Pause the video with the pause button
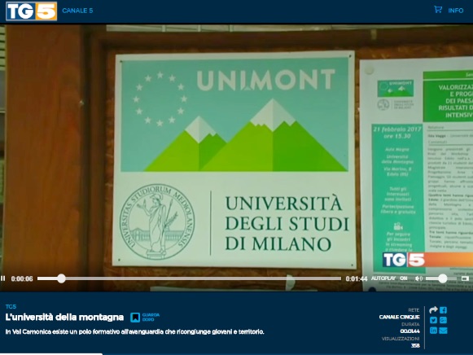The height and width of the screenshot is (355, 473). (2, 278)
